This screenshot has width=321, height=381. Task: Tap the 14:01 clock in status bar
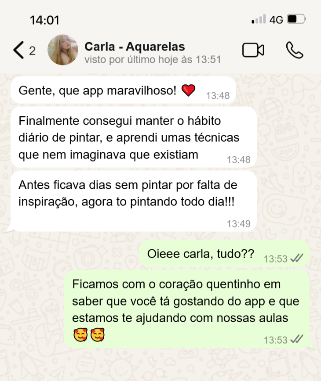pyautogui.click(x=44, y=20)
